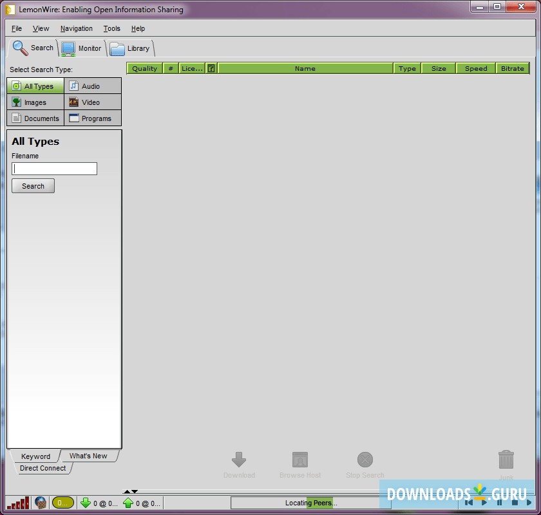The image size is (541, 515).
Task: Select Programs search type
Action: 93,118
